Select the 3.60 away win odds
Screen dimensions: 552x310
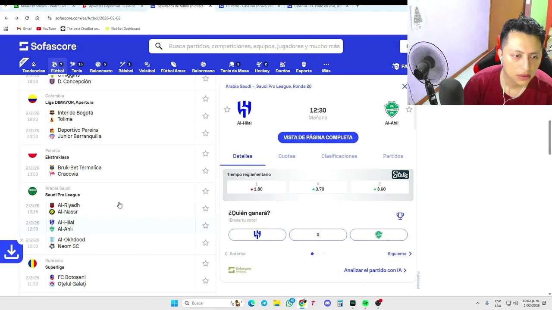point(379,187)
